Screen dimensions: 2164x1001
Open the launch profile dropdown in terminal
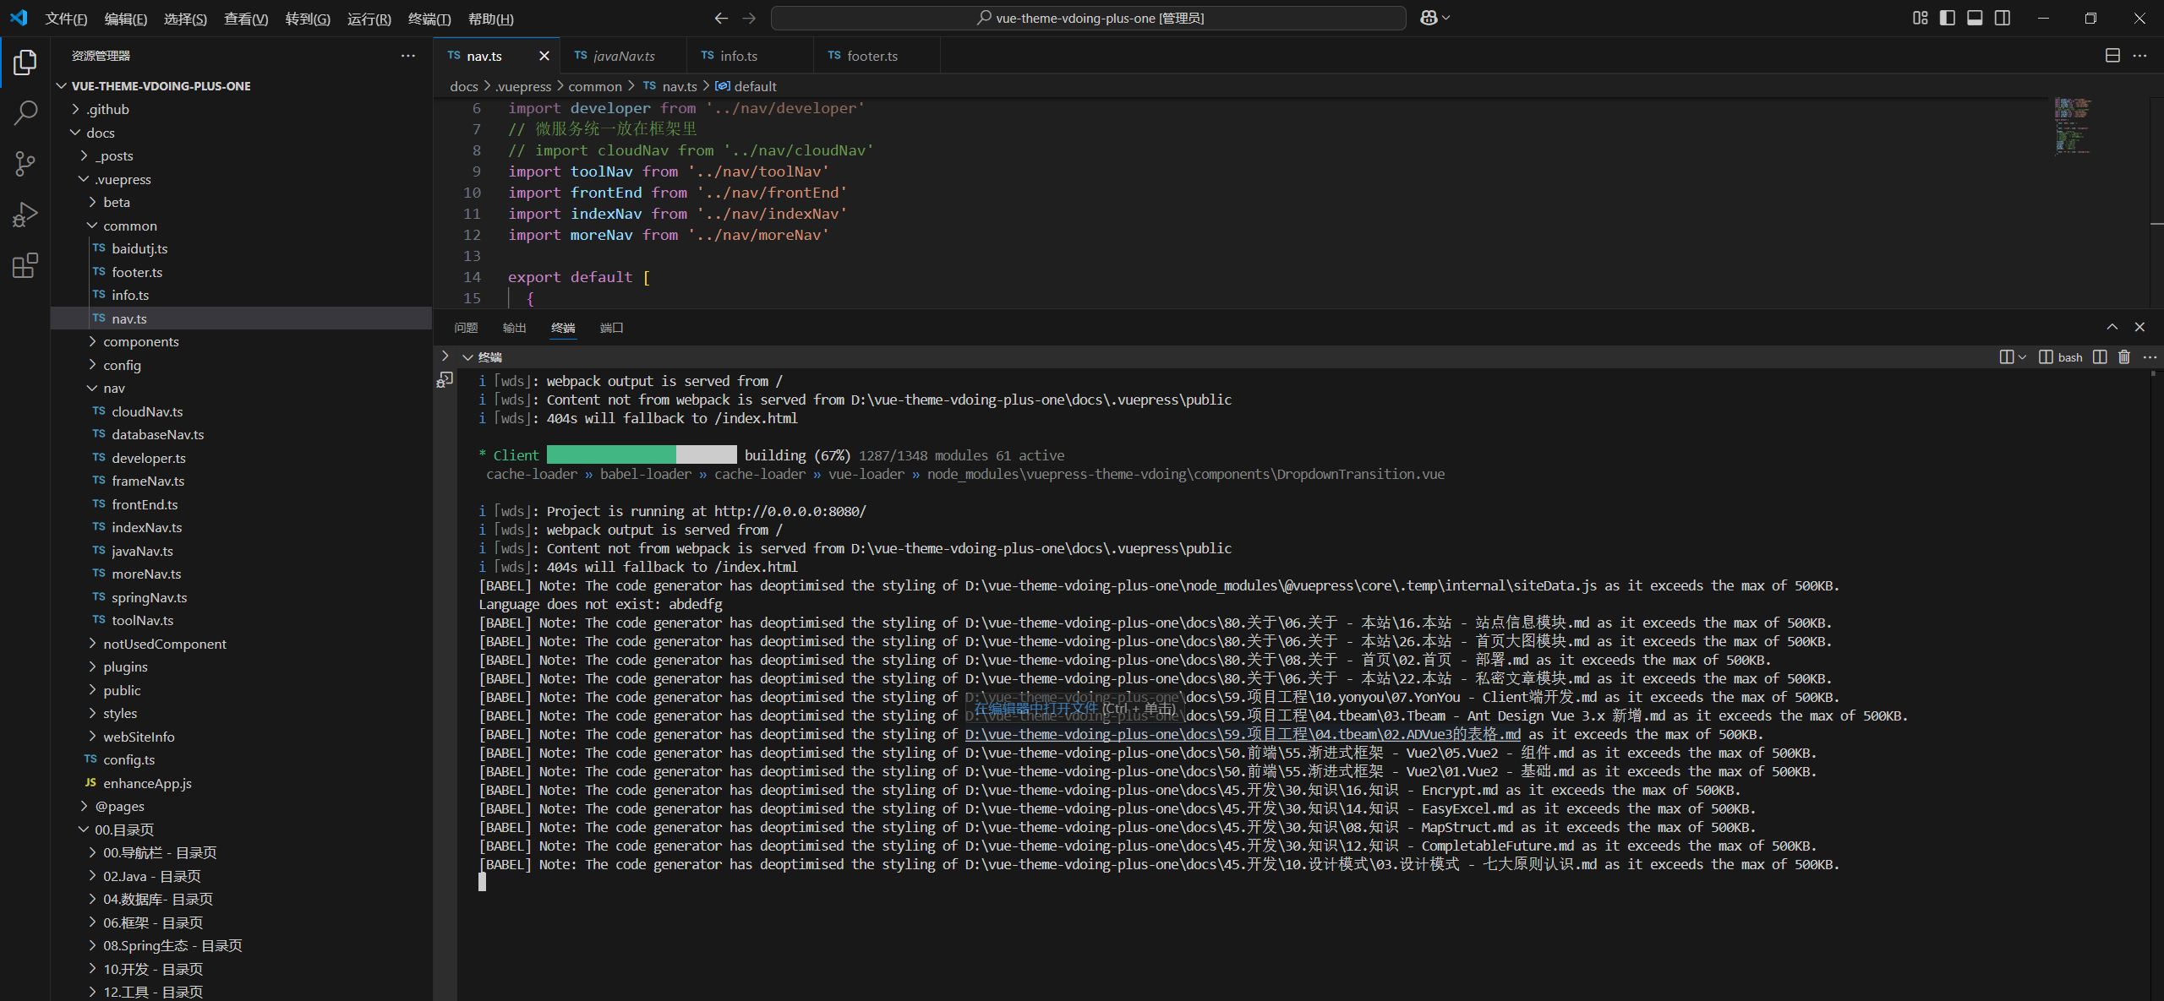[x=2022, y=357]
